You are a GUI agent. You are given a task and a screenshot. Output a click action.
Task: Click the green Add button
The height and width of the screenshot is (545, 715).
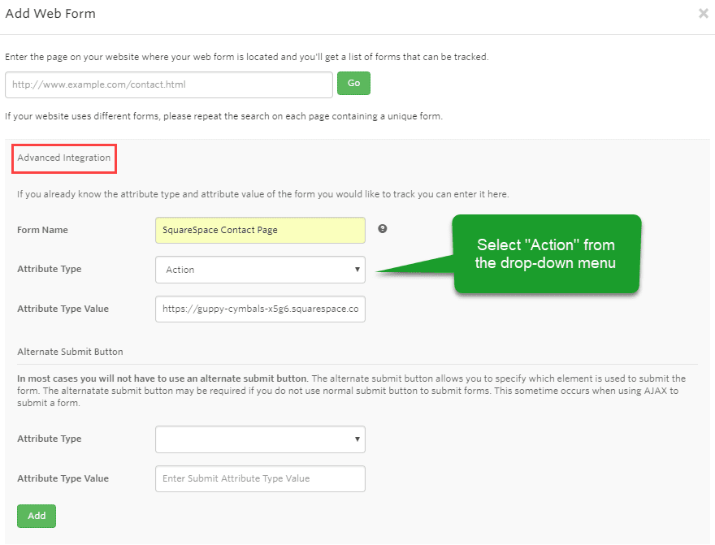point(37,516)
